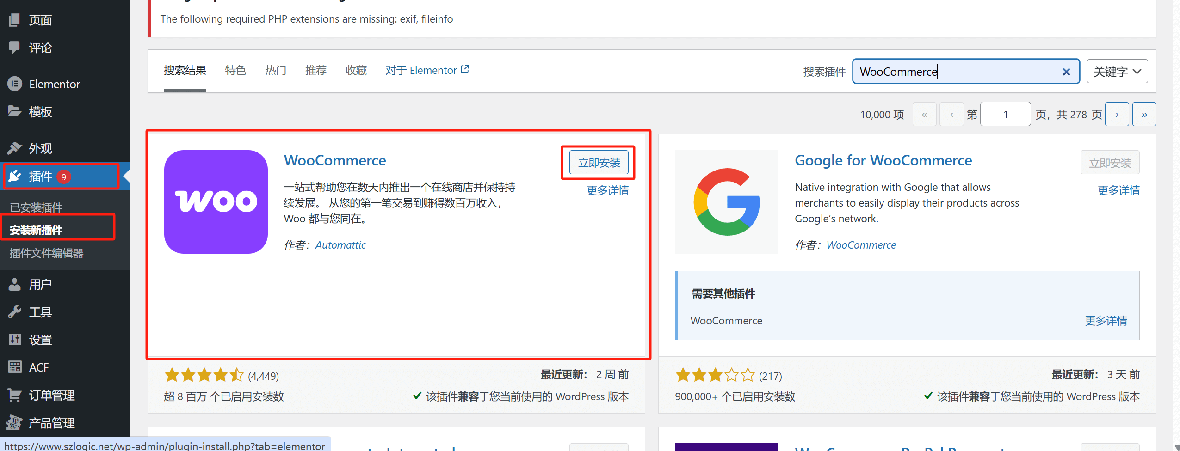The height and width of the screenshot is (451, 1180).
Task: Click the Tools (工具) wrench icon
Action: (14, 312)
